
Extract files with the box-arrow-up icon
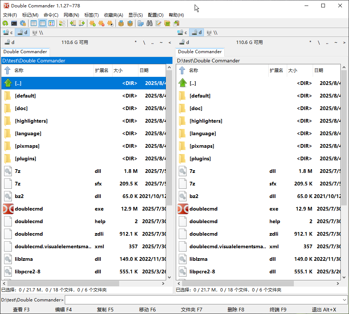tap(130, 23)
